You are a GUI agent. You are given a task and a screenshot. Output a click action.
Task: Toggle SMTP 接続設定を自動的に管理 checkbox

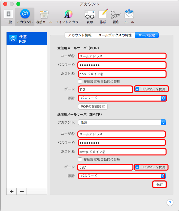coord(80,159)
